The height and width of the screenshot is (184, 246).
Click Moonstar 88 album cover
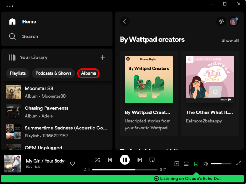tap(14, 92)
